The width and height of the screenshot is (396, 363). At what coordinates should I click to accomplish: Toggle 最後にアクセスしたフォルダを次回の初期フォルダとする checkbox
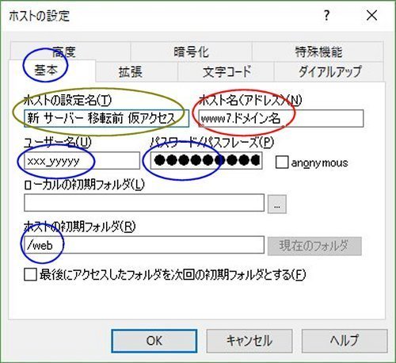tap(30, 274)
